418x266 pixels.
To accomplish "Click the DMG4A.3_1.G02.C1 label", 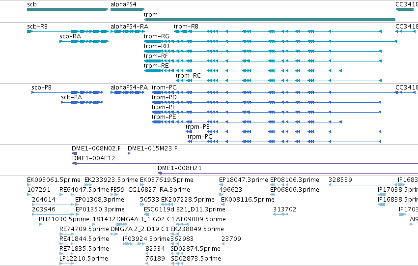I will coord(145,219).
